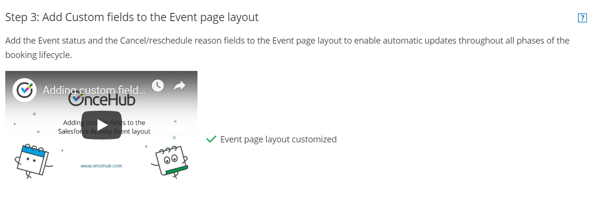Click the www.oncehub.com text in video

101,166
